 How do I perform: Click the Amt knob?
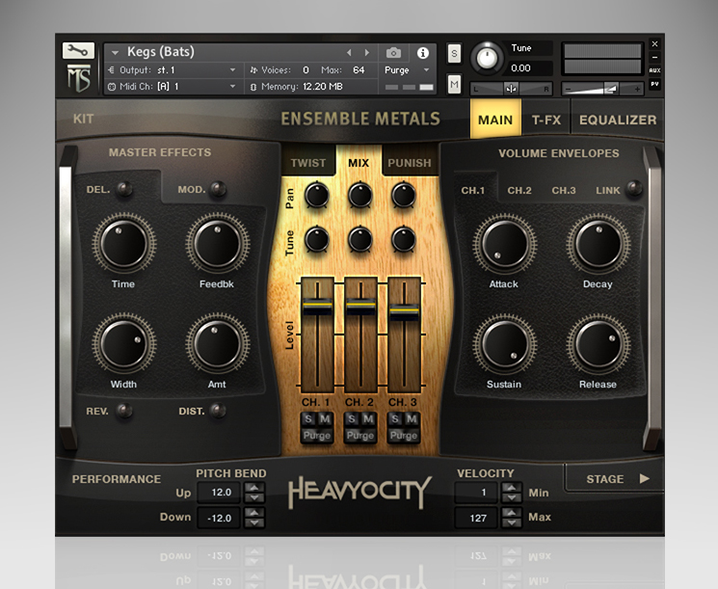[x=218, y=344]
